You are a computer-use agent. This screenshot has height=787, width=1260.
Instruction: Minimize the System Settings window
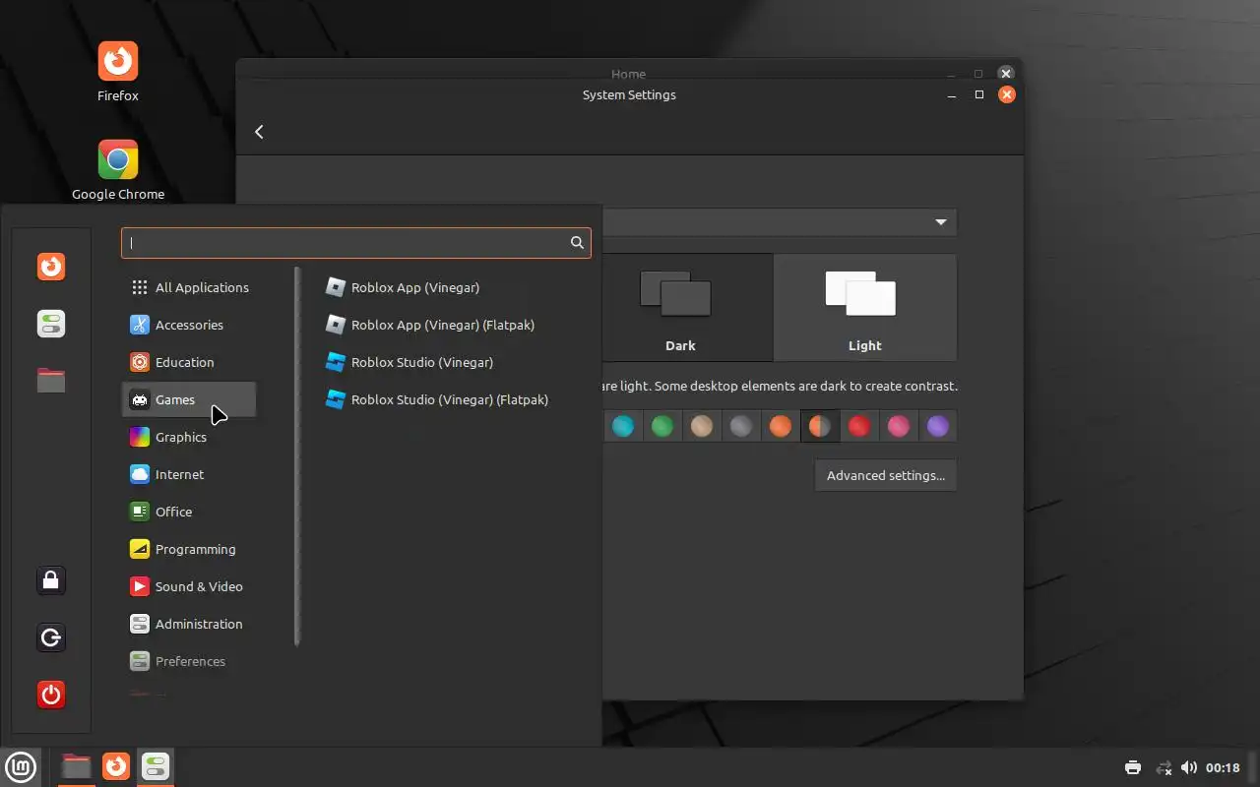pos(952,95)
